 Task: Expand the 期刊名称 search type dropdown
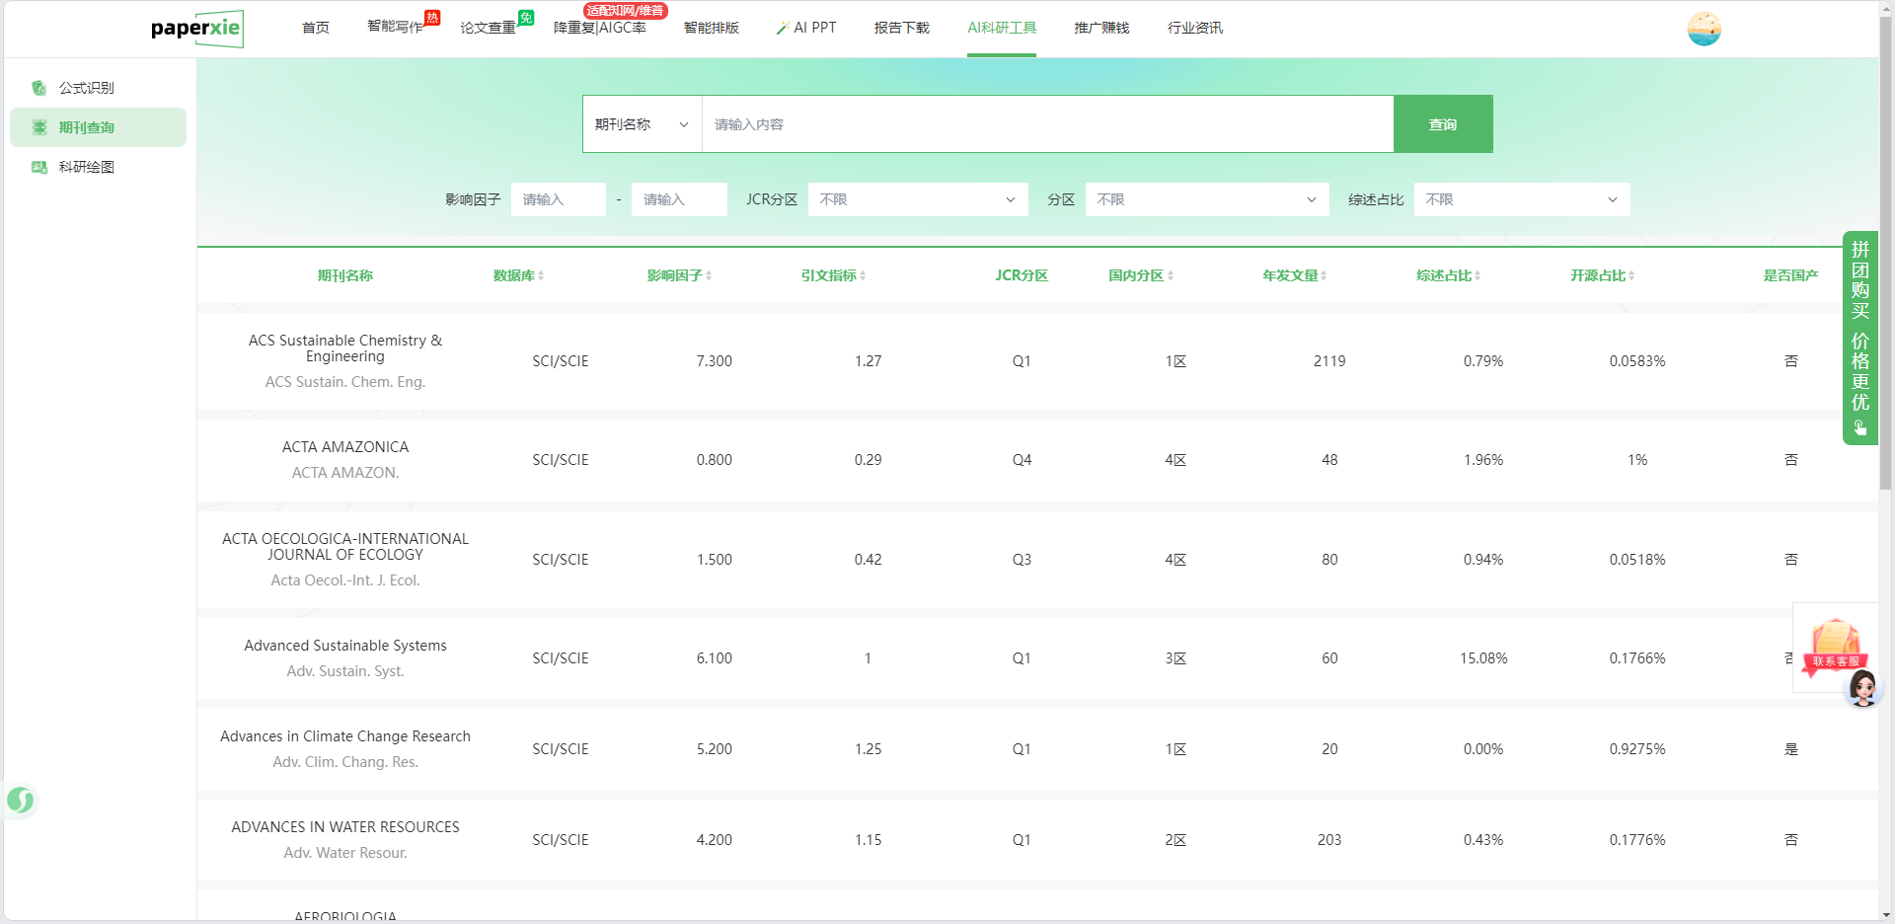tap(642, 124)
